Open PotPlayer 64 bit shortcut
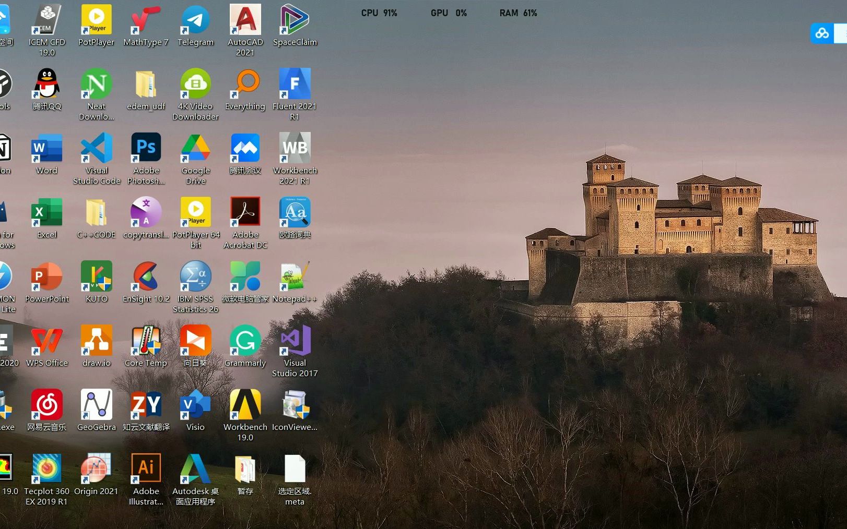The height and width of the screenshot is (529, 847). [x=196, y=223]
